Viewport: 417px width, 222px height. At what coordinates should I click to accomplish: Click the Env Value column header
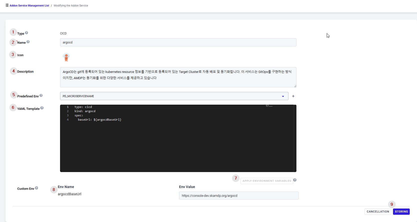tap(187, 187)
